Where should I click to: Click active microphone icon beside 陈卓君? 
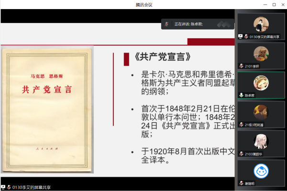[241, 95]
